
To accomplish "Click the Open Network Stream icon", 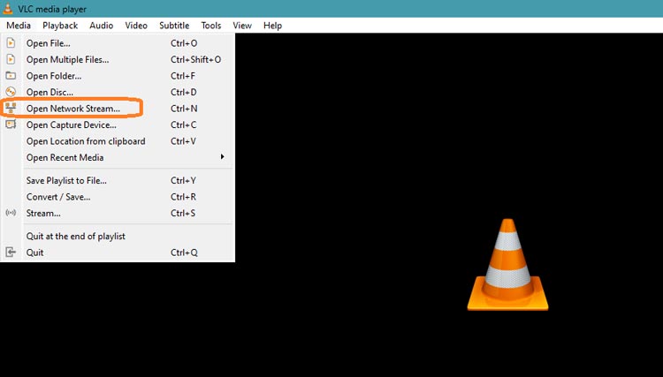I will 11,108.
